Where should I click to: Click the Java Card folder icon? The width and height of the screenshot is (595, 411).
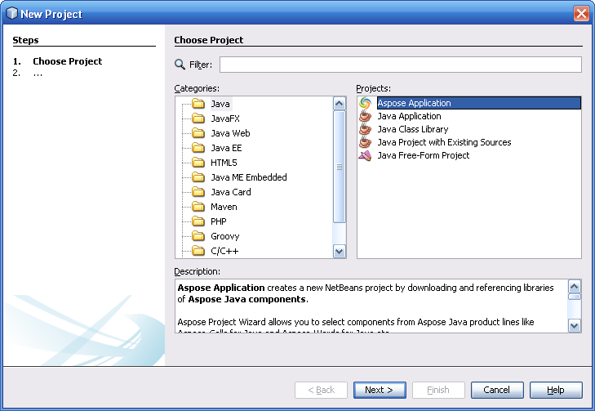tap(198, 192)
